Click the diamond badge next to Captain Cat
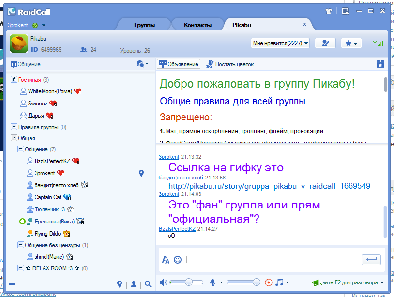Screen dimensions: 394x297 coord(67,197)
